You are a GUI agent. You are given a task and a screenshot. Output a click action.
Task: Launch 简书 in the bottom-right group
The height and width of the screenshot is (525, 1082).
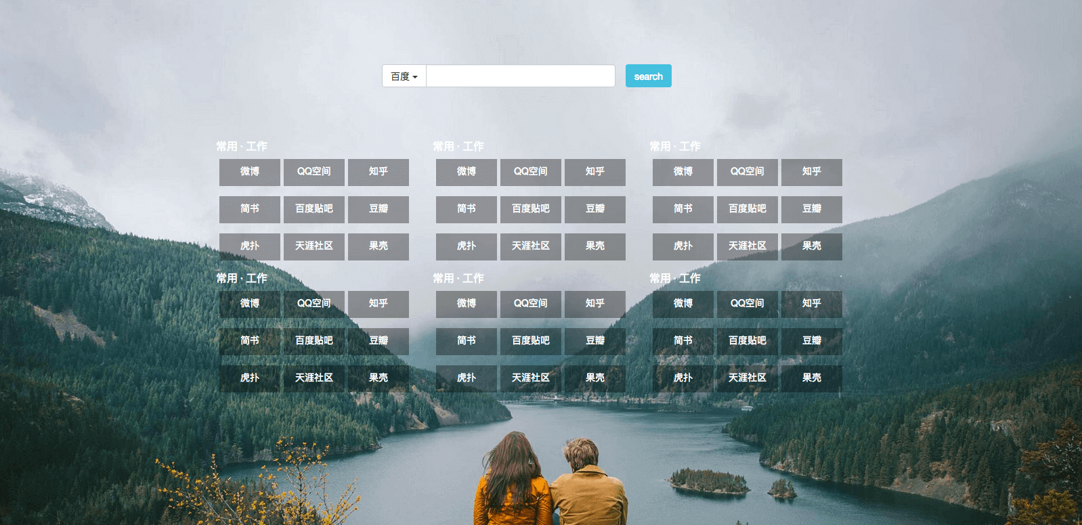[x=683, y=342]
